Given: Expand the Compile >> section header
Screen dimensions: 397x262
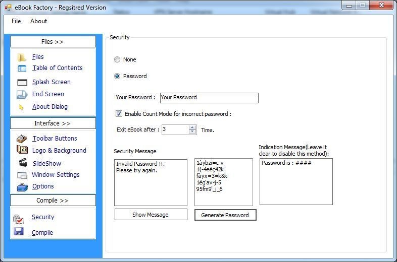Looking at the screenshot, I should coord(53,201).
